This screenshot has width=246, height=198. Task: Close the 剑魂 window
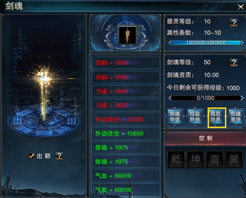pyautogui.click(x=241, y=7)
